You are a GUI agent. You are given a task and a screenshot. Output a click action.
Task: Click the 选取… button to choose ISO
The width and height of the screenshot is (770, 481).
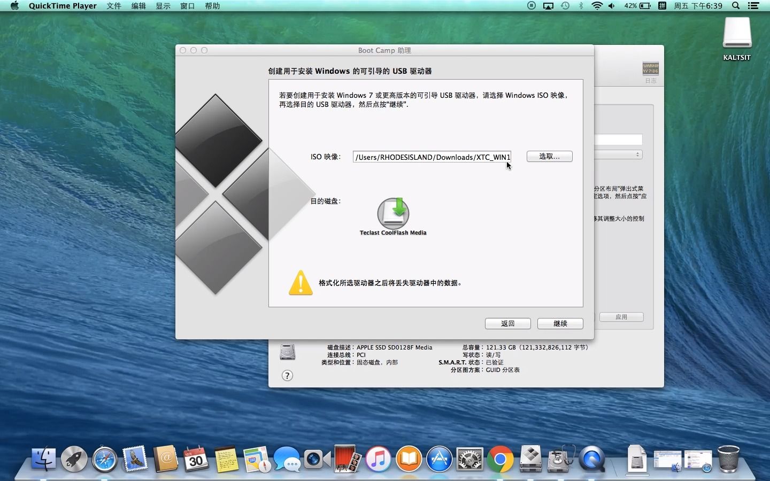coord(549,156)
